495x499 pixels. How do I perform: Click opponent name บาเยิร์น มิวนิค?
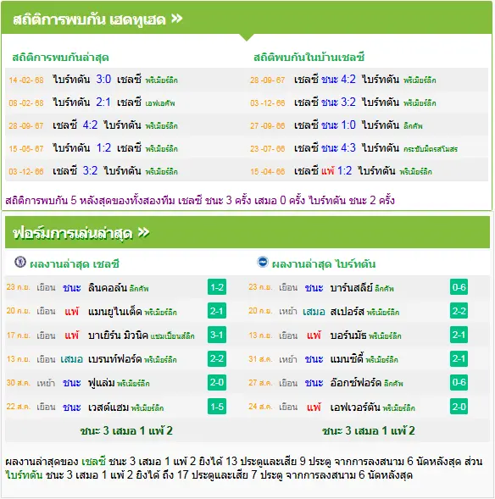[x=118, y=335]
